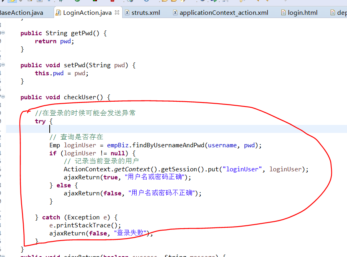347x257 pixels.
Task: Switch to the BaseAction.java editor tab
Action: pyautogui.click(x=21, y=13)
